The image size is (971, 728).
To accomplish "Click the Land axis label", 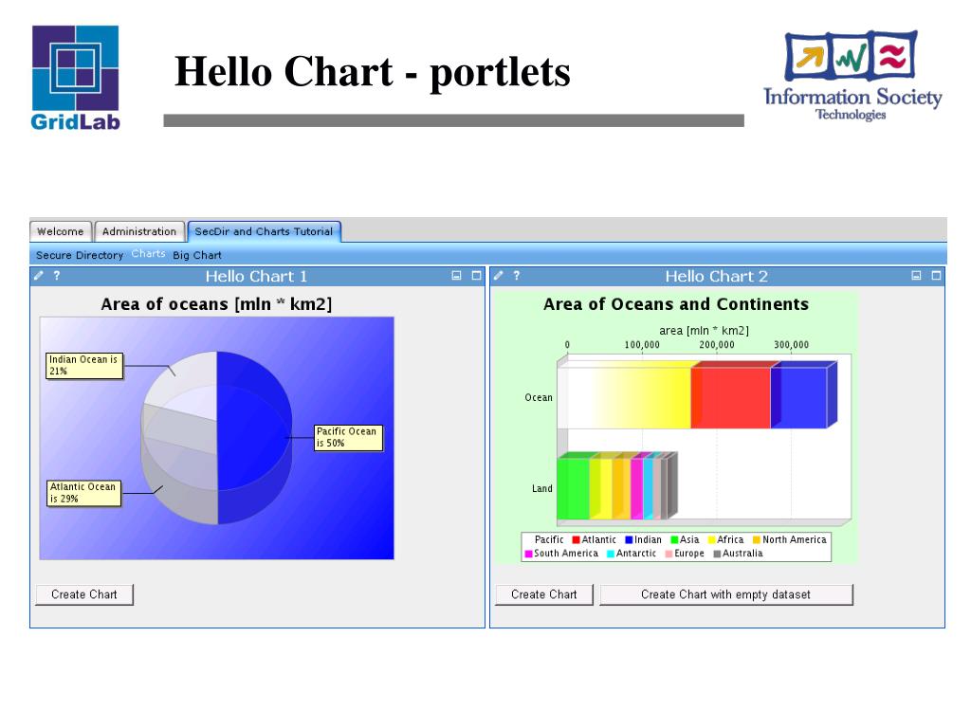I will click(x=541, y=488).
